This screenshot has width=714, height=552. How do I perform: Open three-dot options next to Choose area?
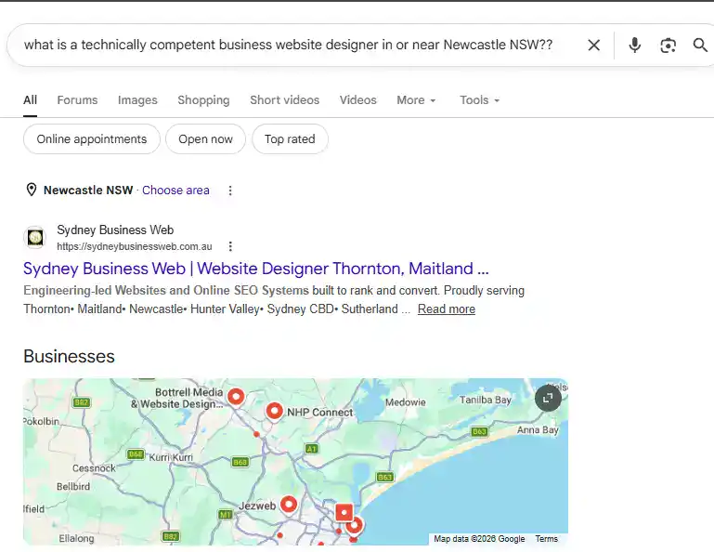pos(230,191)
